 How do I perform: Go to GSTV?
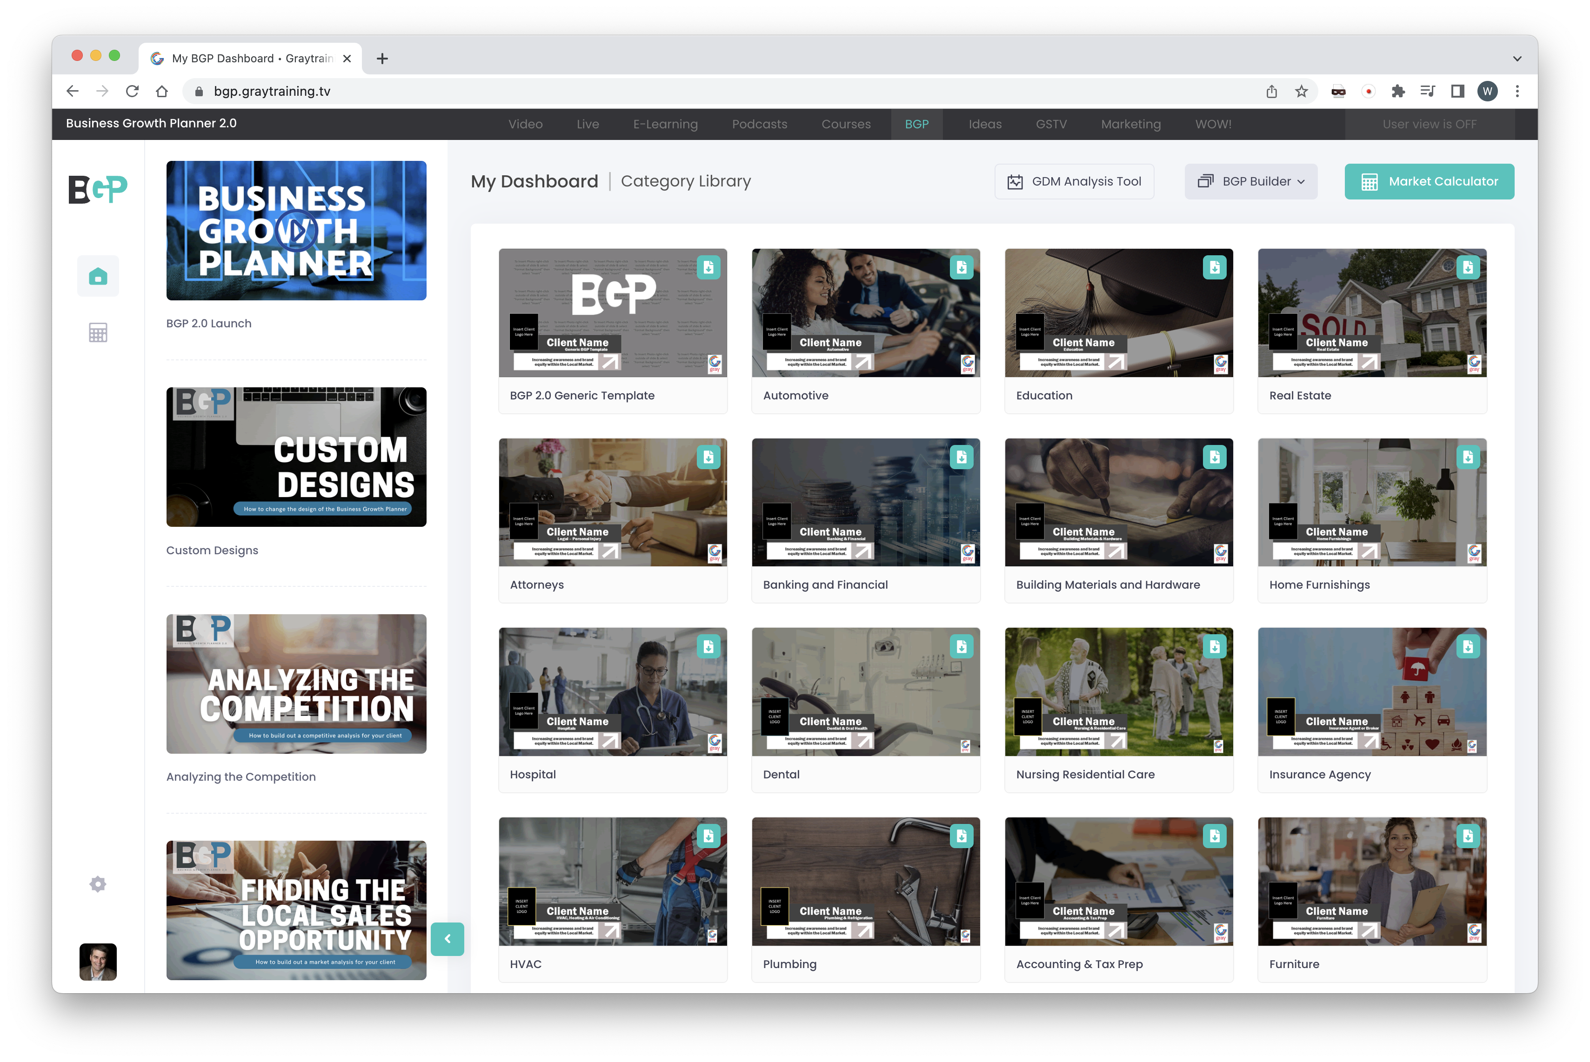coord(1051,124)
